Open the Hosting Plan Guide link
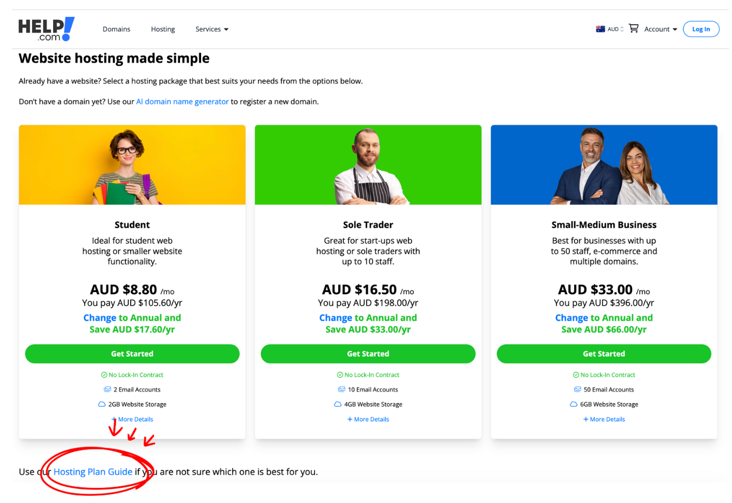This screenshot has height=503, width=732. pyautogui.click(x=93, y=472)
